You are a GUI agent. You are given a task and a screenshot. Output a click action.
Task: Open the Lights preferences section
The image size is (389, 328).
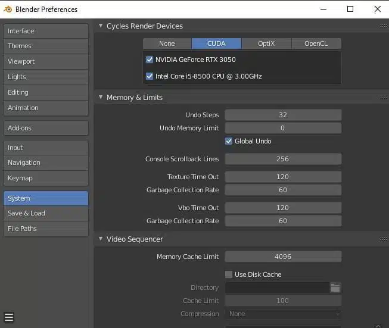pyautogui.click(x=46, y=77)
